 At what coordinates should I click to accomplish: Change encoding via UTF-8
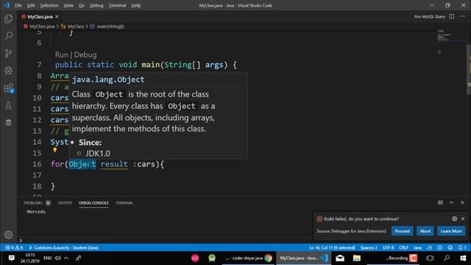click(388, 247)
